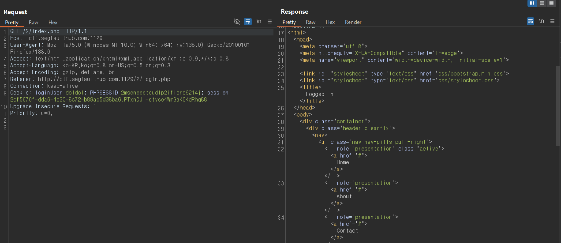Image resolution: width=561 pixels, height=243 pixels.
Task: Open Response panel hamburger options menu
Action: pyautogui.click(x=552, y=21)
